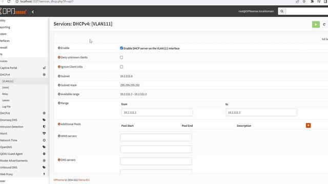Start DHCP service with green play button
Viewport: 328px width, 184px height.
coord(316,25)
